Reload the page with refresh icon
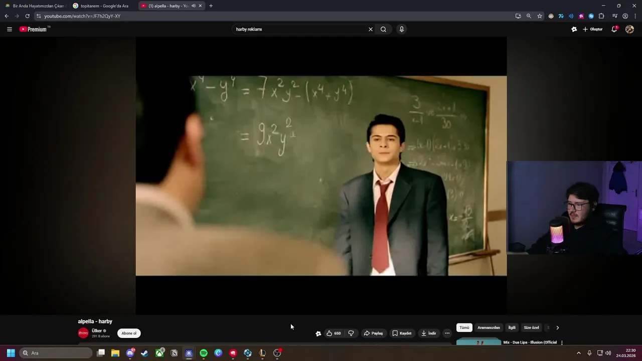The width and height of the screenshot is (642, 361). 27,16
